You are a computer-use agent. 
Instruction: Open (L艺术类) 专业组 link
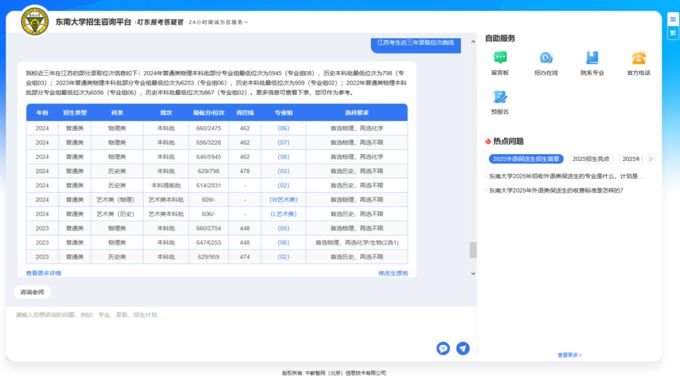tap(283, 214)
